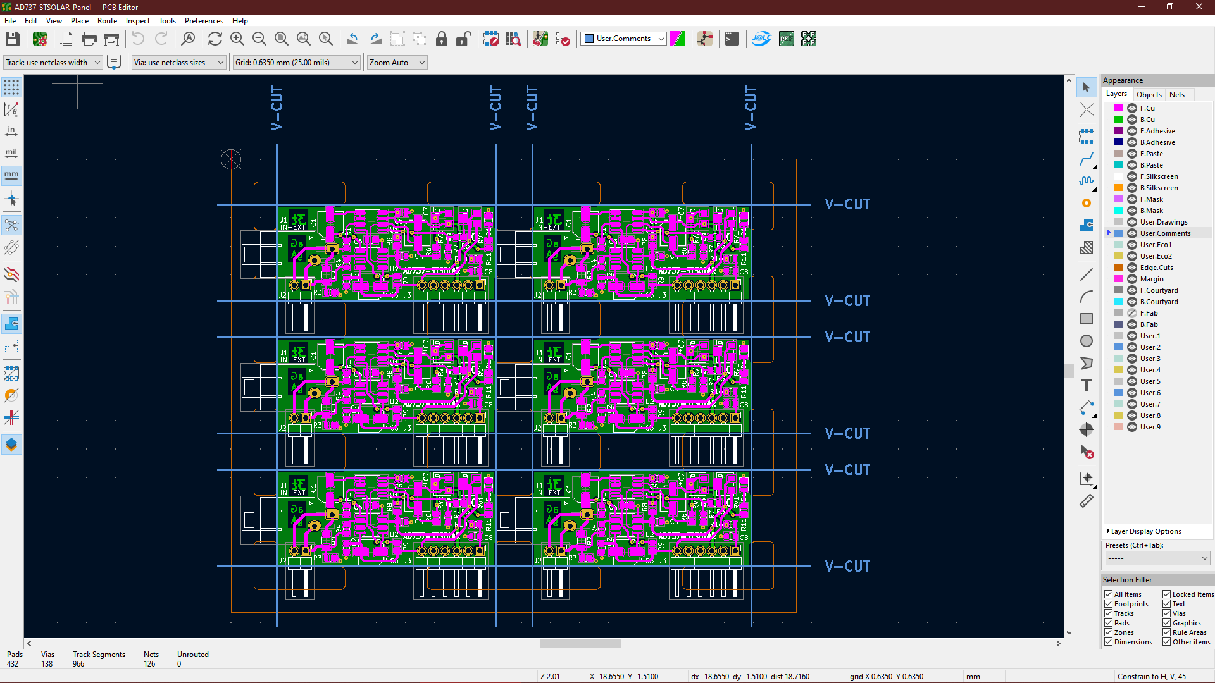
Task: Undo the last action
Action: click(138, 39)
